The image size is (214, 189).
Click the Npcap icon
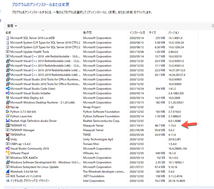tap(8, 107)
